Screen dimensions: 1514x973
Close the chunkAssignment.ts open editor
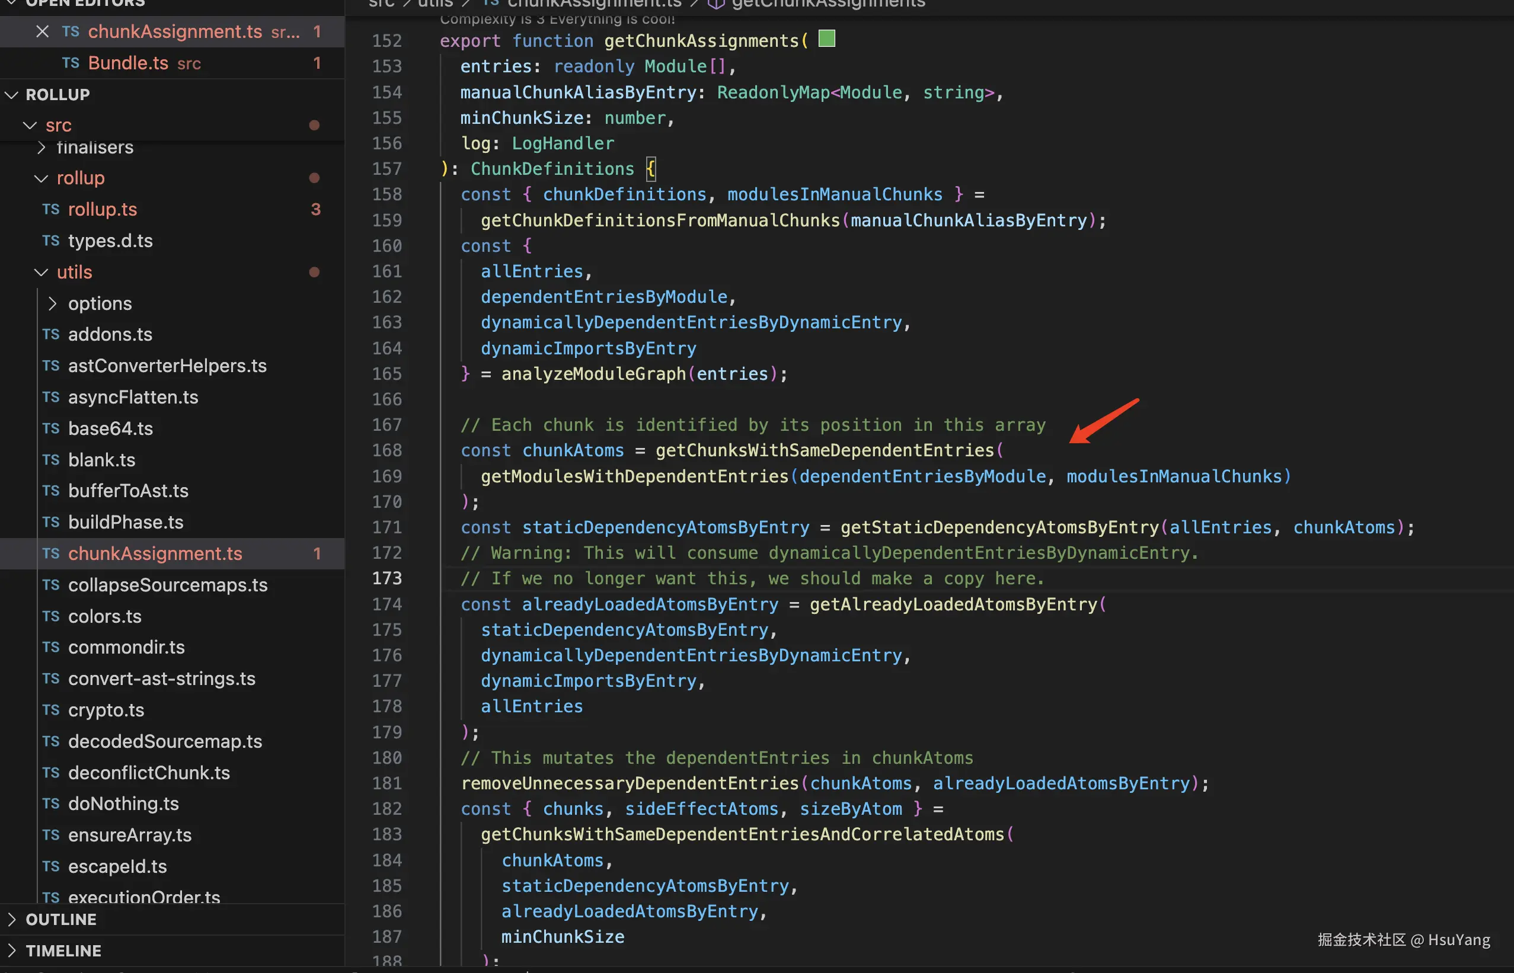point(42,31)
